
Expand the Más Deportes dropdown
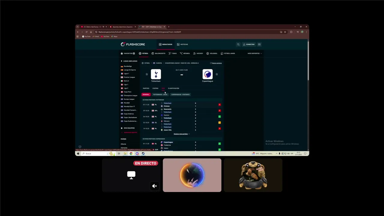[x=255, y=53]
